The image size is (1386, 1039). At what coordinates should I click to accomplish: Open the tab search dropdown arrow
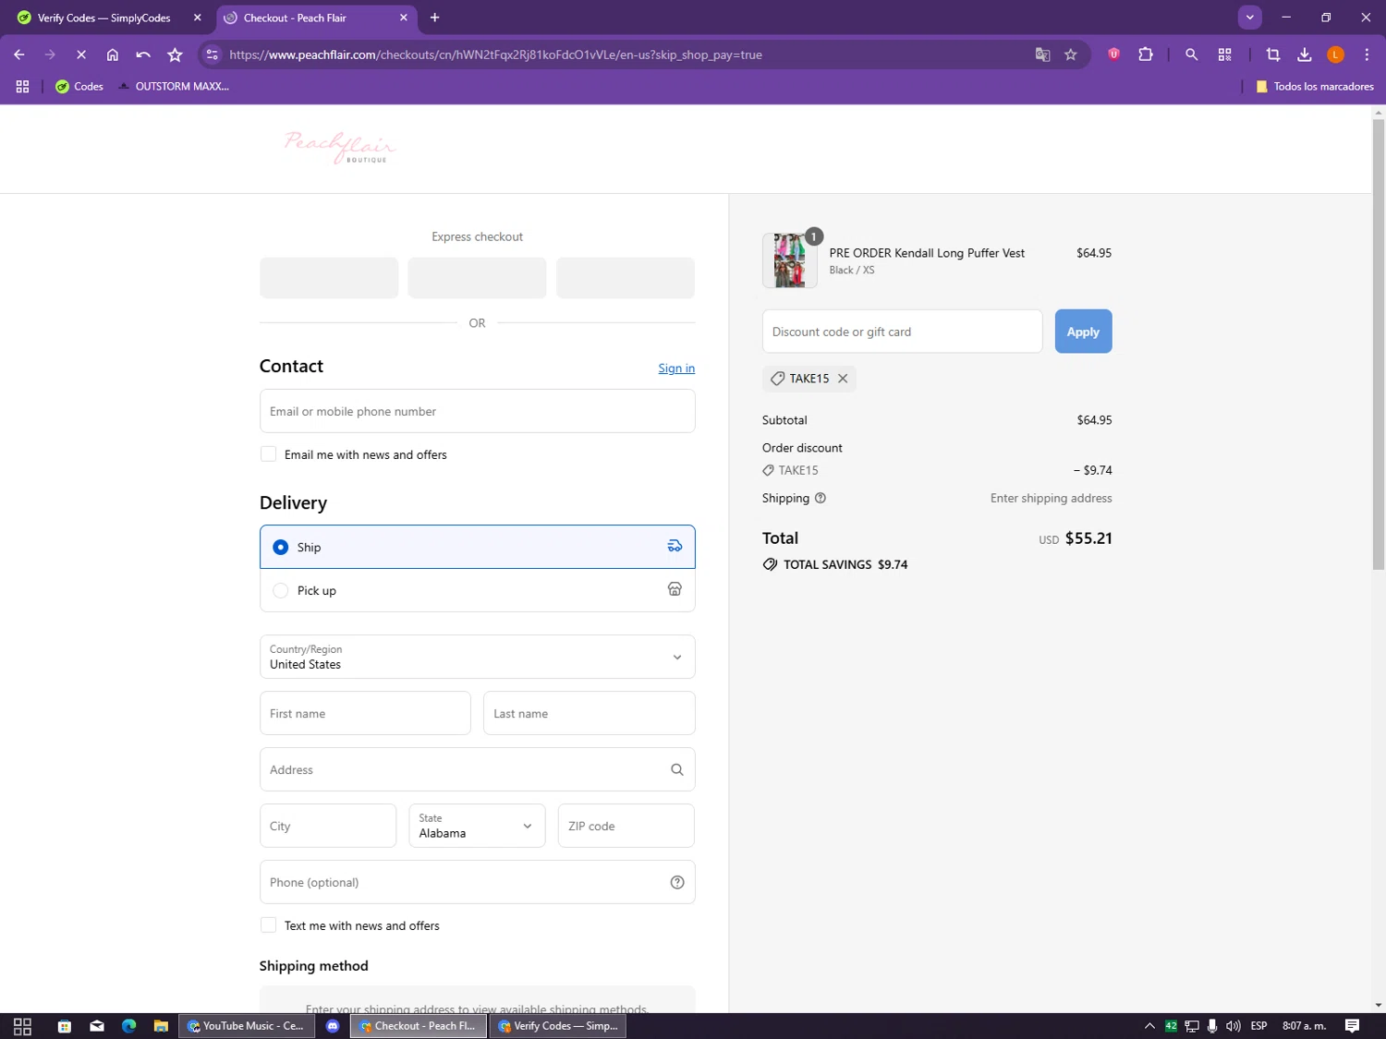[x=1249, y=18]
